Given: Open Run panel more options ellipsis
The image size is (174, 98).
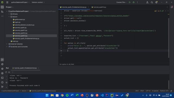Looking at the screenshot, I should (13, 72).
